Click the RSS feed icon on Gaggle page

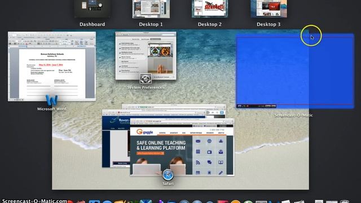click(198, 162)
